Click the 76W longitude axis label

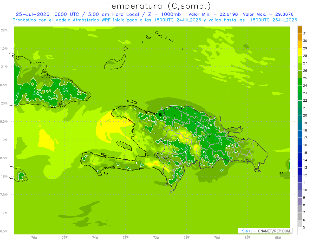34,237
